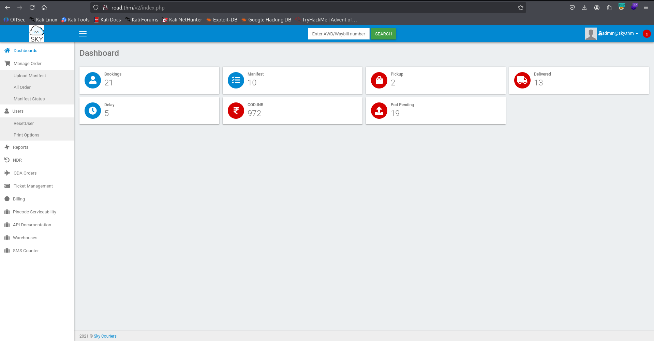Click the Manifest list icon
Screen dimensions: 654x341
pos(236,80)
